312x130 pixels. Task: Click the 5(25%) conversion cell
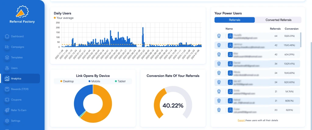pos(289,110)
